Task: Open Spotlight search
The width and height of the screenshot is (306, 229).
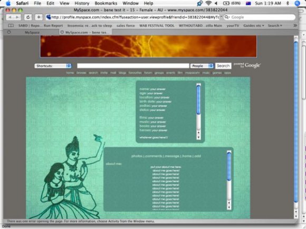Action: [x=297, y=3]
